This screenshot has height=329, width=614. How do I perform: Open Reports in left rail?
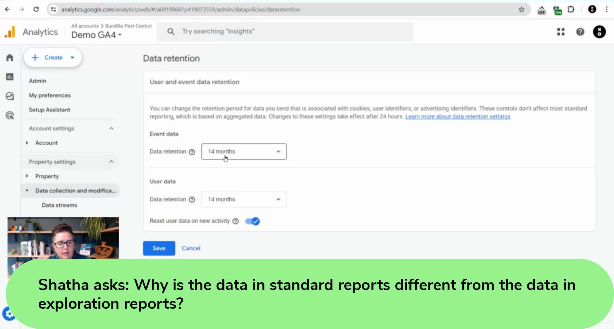(x=10, y=77)
